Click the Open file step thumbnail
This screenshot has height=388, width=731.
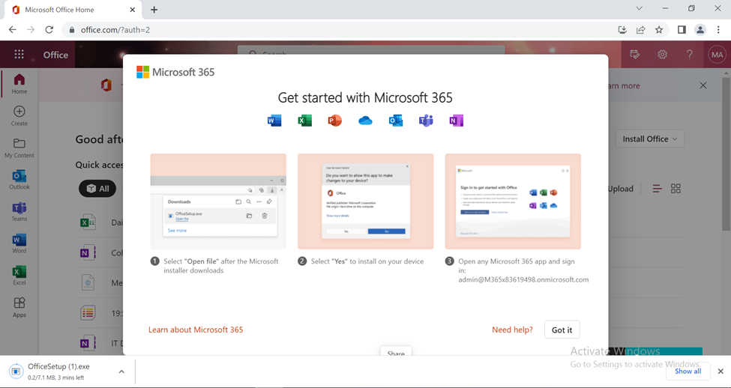coord(218,201)
